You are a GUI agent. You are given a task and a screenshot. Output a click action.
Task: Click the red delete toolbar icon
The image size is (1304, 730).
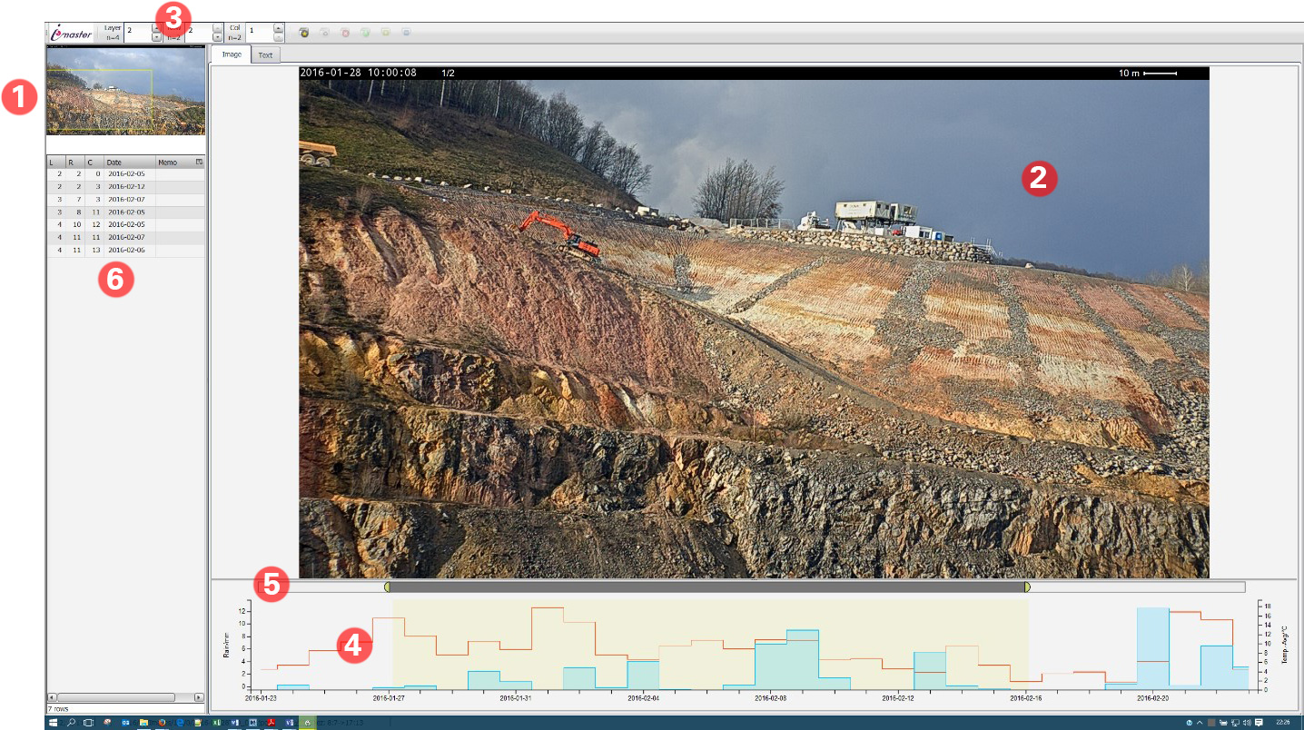point(345,33)
